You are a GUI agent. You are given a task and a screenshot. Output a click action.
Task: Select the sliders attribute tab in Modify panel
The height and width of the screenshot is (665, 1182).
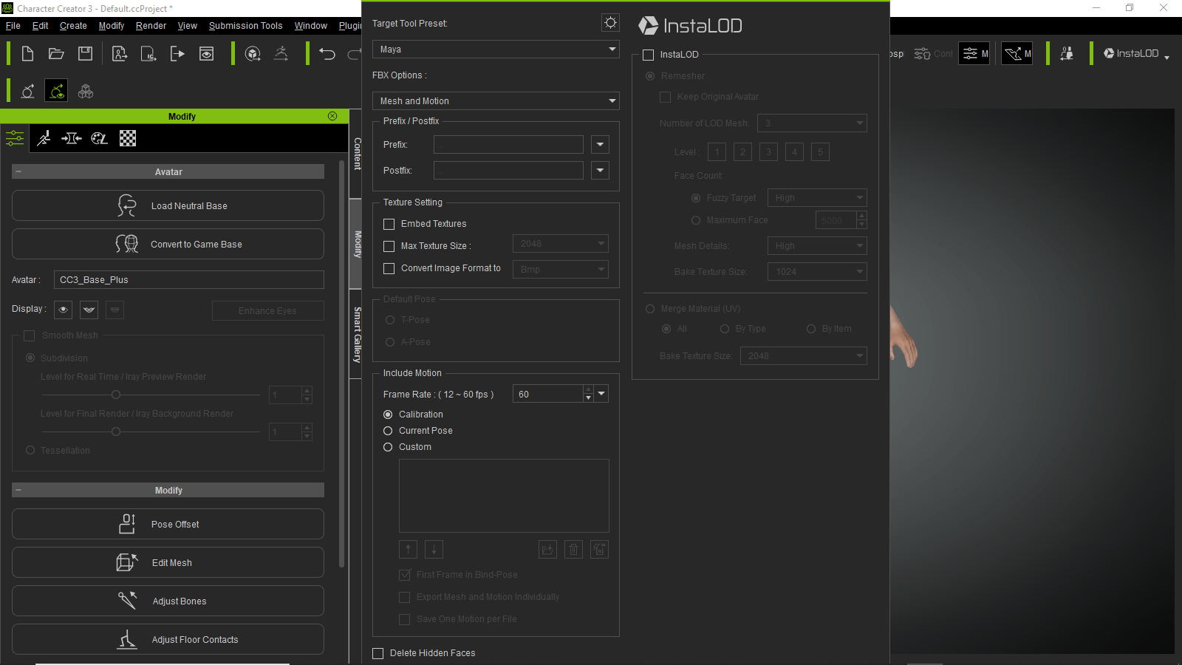coord(15,138)
